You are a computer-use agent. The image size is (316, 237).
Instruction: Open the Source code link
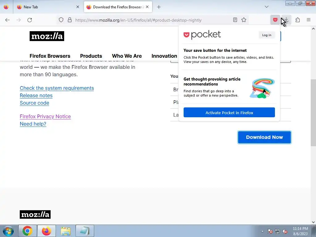click(35, 103)
